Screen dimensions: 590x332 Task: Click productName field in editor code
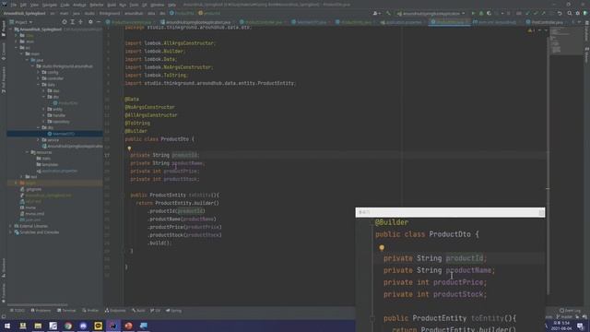[187, 163]
